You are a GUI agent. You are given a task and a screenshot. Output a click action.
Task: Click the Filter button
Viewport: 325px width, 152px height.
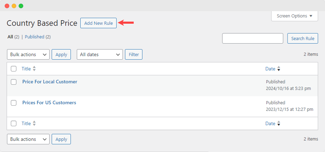coord(133,54)
